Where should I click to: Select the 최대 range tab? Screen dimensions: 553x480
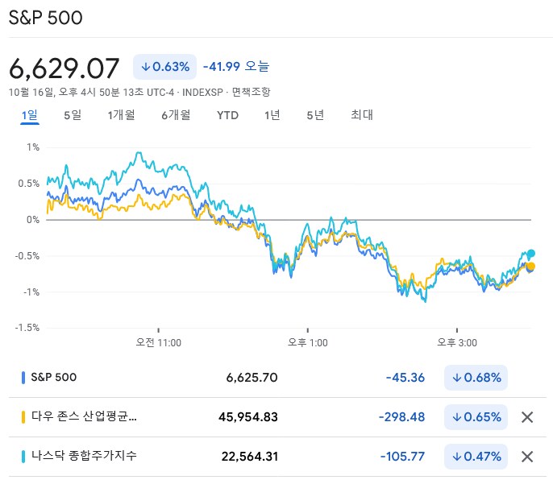coord(362,115)
